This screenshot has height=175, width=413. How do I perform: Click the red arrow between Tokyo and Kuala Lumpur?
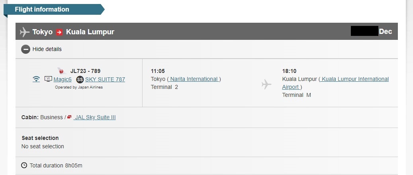pos(59,32)
